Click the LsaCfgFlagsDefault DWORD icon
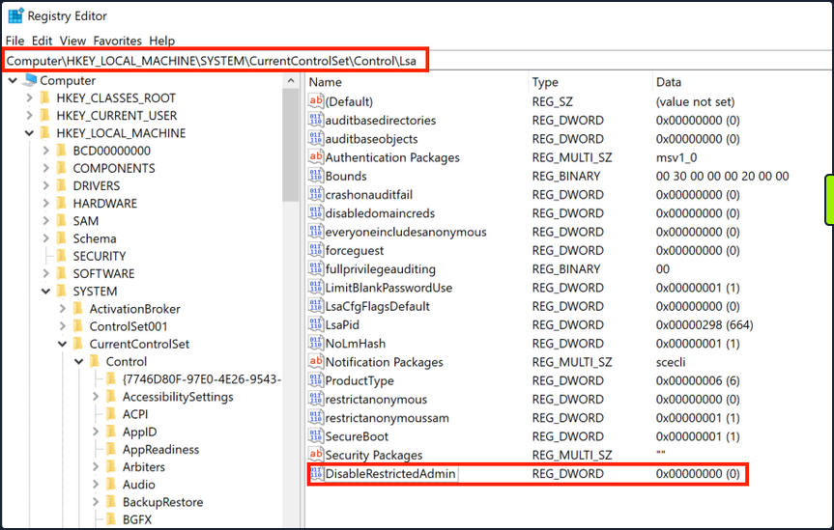834x530 pixels. click(x=316, y=306)
